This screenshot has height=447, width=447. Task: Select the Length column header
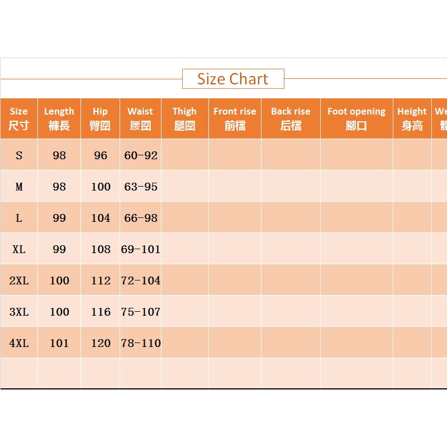tap(59, 118)
